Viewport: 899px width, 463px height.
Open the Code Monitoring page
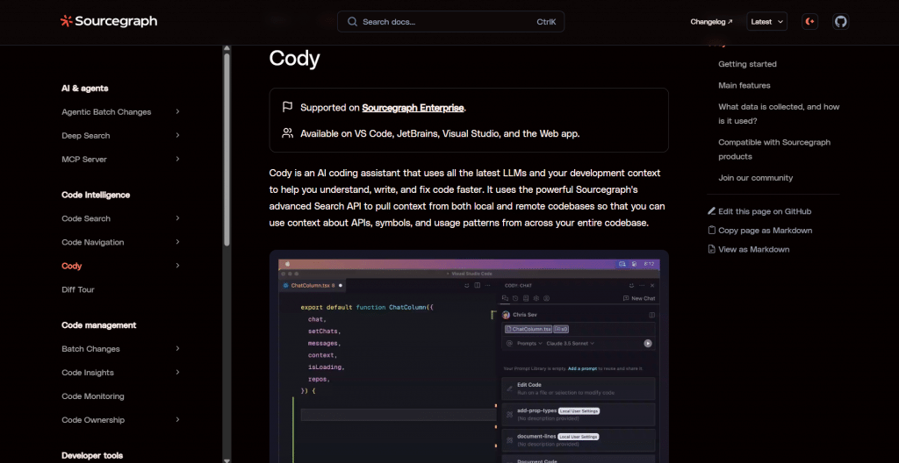tap(93, 396)
